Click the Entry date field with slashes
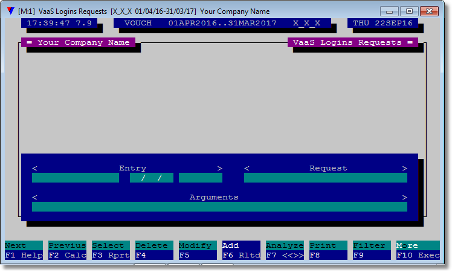This screenshot has width=452, height=272. pos(152,178)
